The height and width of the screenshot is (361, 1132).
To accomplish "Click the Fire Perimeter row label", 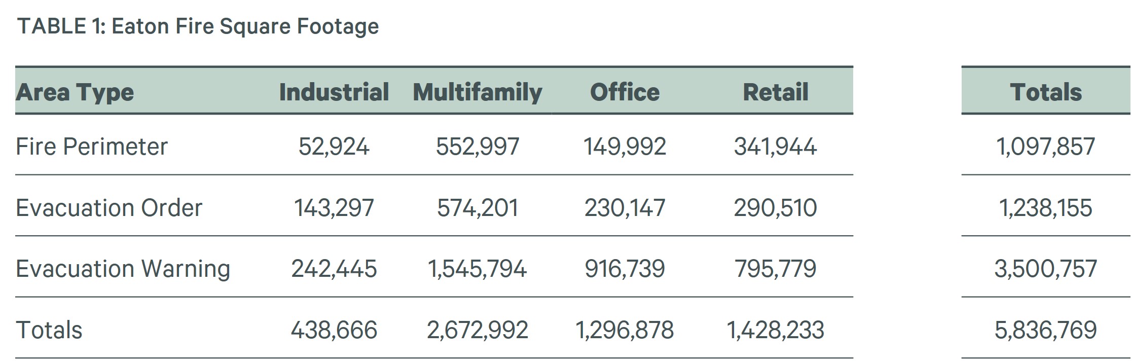I will coord(92,147).
